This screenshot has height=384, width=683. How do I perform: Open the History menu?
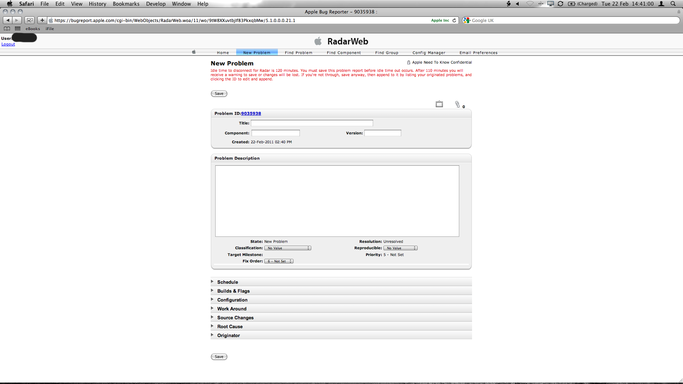[97, 4]
